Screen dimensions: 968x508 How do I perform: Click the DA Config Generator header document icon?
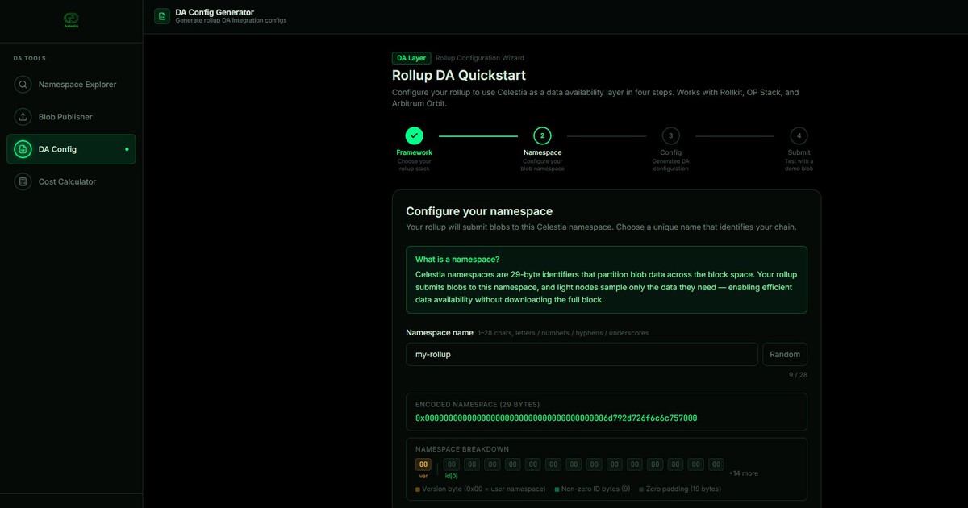[162, 16]
